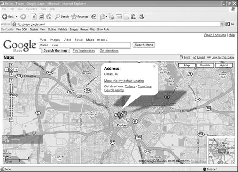Image resolution: width=238 pixels, height=172 pixels.
Task: Pan the map right with the arrow
Action: pos(16,70)
